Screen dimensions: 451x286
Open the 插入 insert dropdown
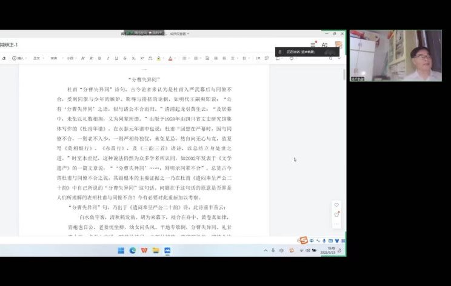tap(21, 58)
